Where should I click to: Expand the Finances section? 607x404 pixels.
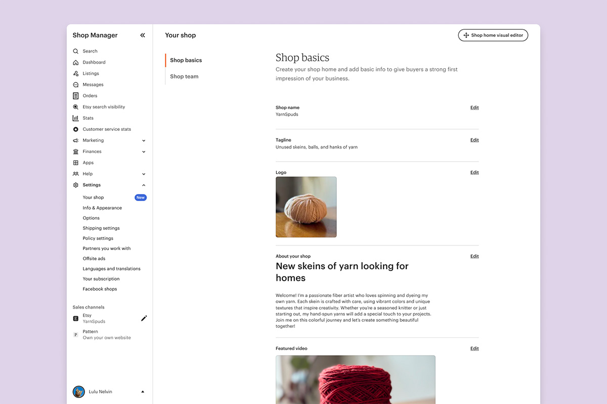click(143, 151)
